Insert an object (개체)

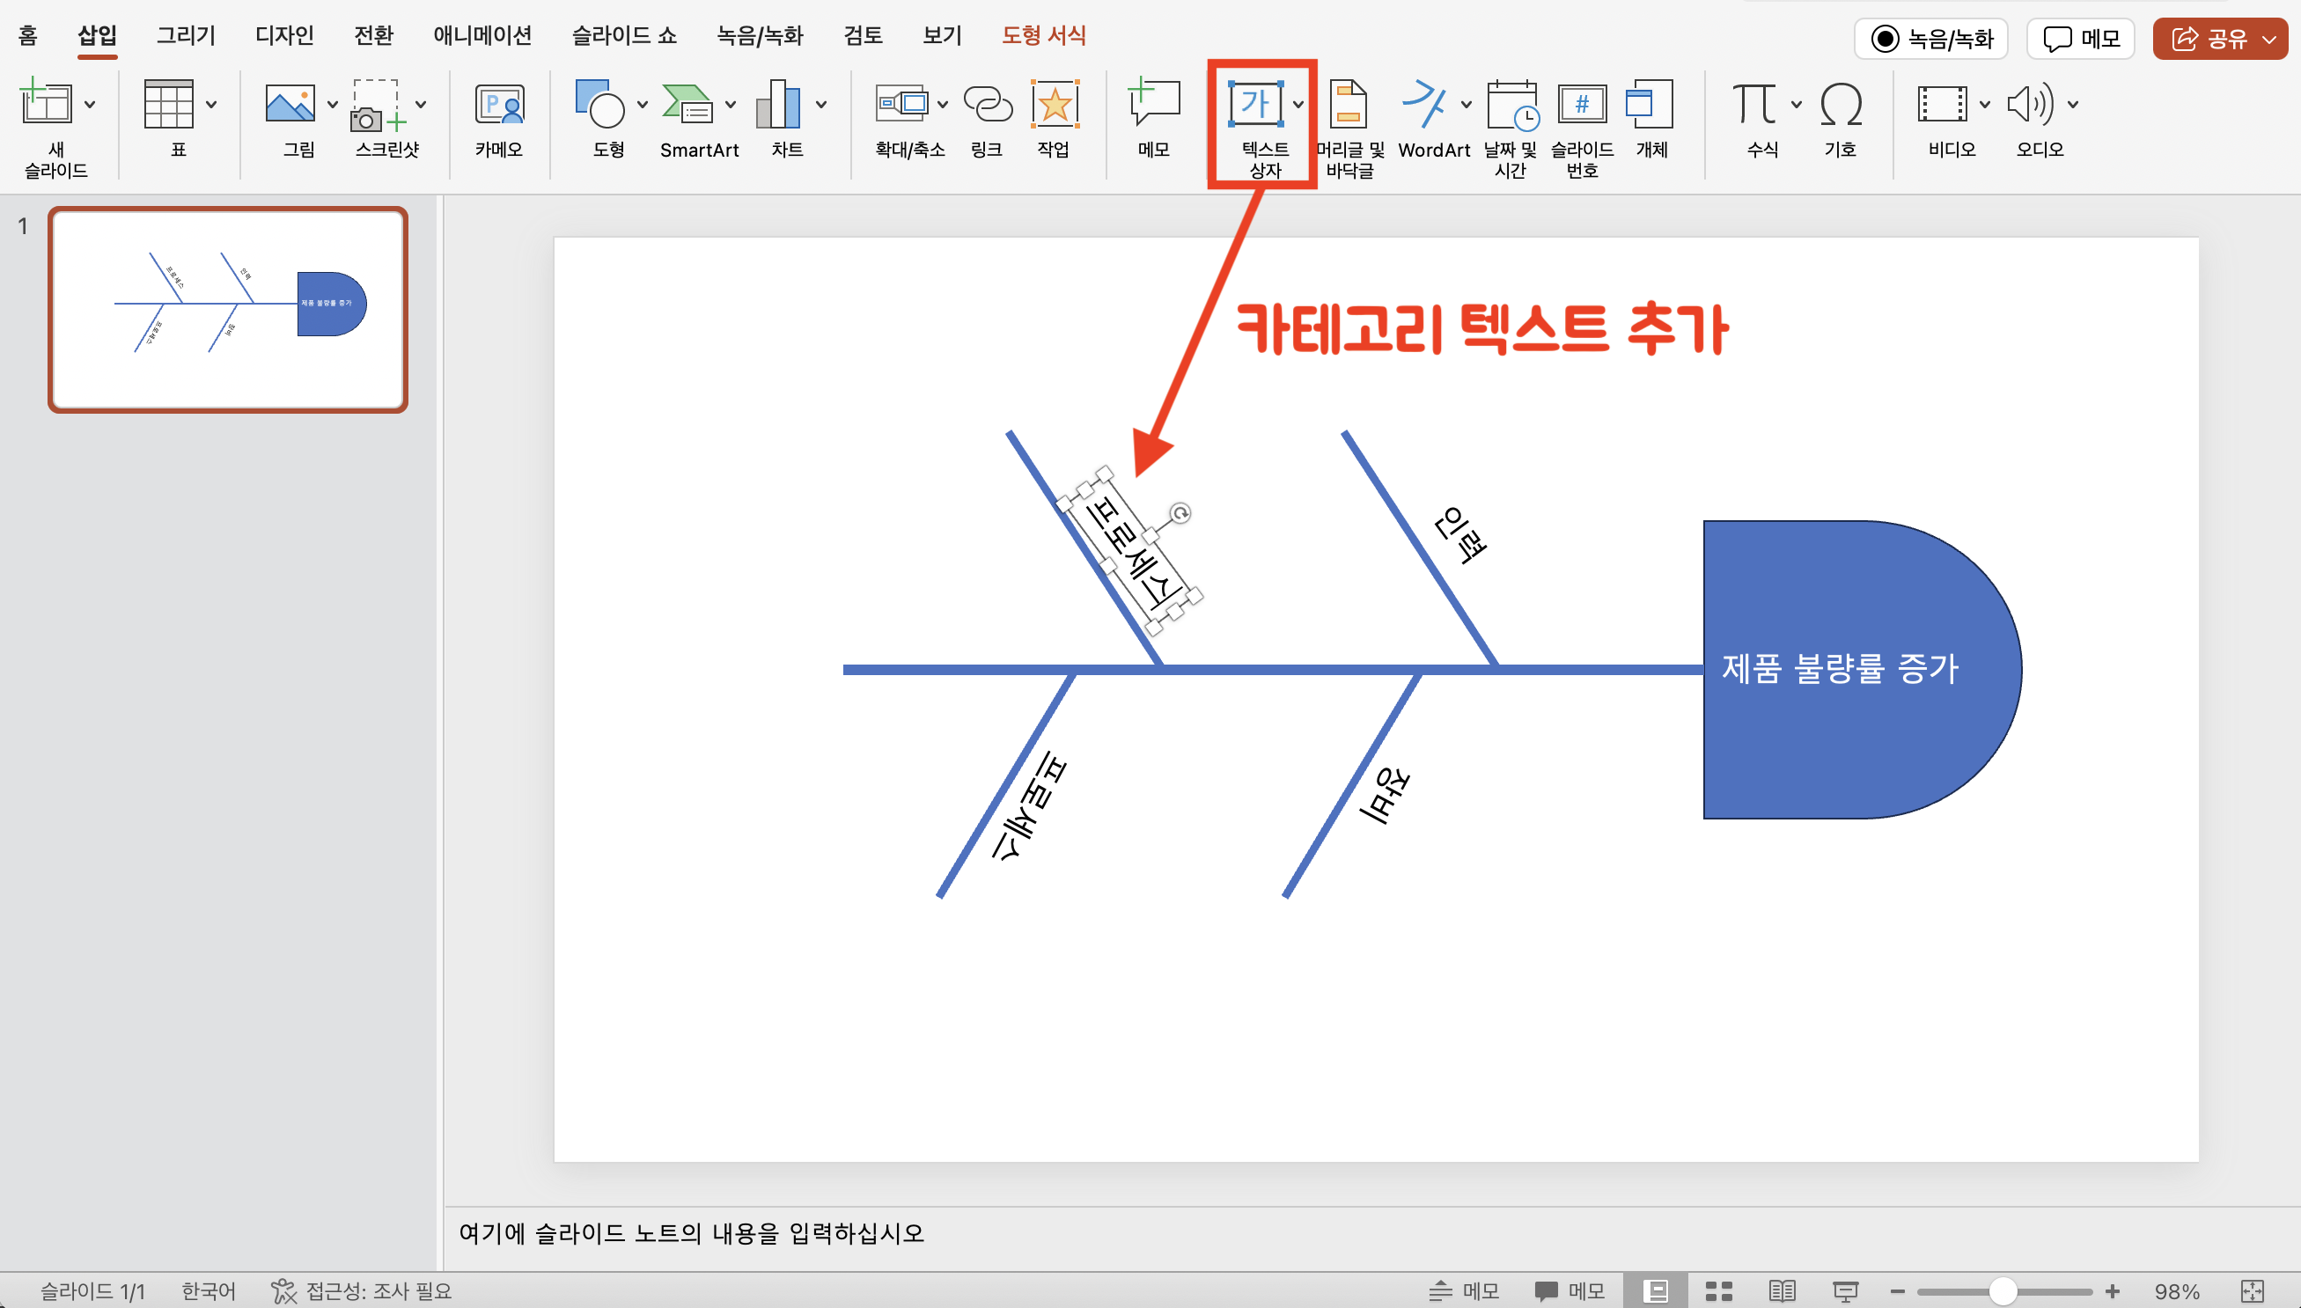(x=1650, y=104)
